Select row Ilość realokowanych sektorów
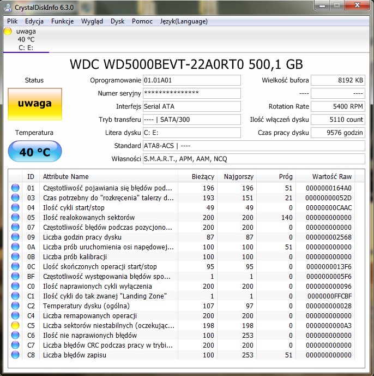 182,217
